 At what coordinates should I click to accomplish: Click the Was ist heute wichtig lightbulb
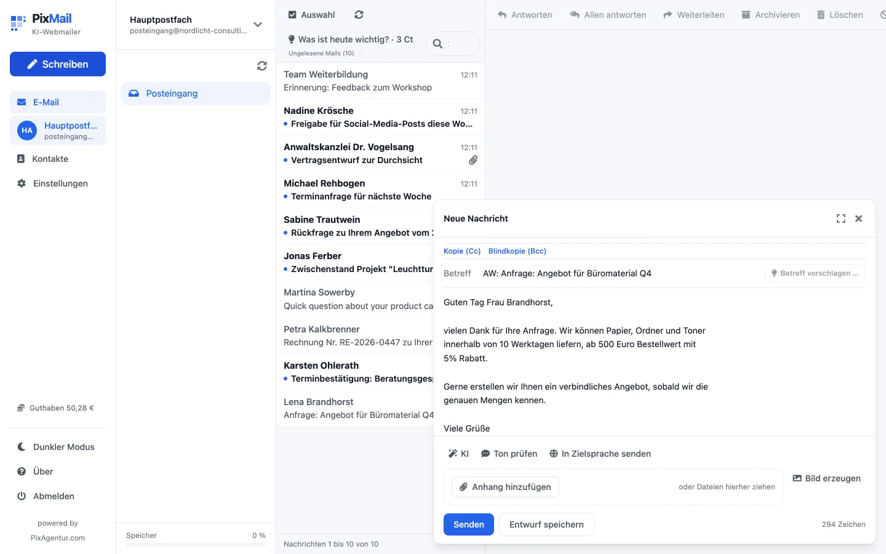[292, 39]
